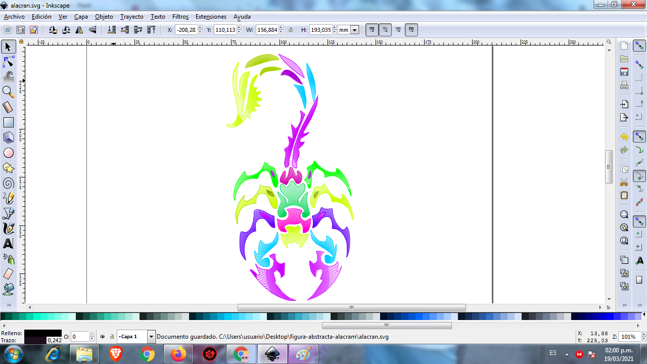Select the Zoom magnifier tool
The image size is (647, 364).
8,92
